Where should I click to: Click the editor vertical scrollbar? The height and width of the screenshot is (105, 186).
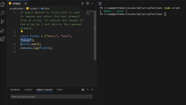tap(95, 36)
